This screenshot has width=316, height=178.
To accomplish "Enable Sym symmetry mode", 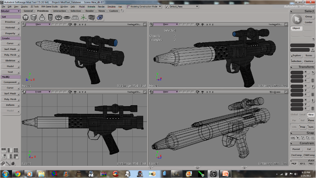I will coord(311,127).
